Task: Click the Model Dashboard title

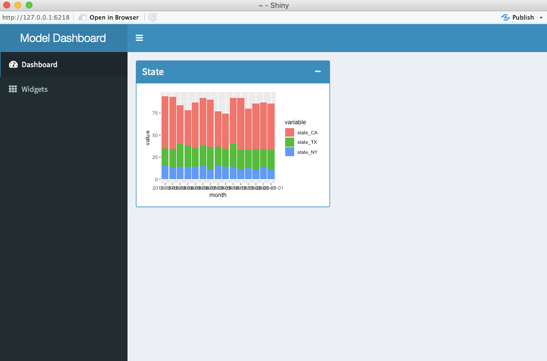Action: [x=63, y=38]
